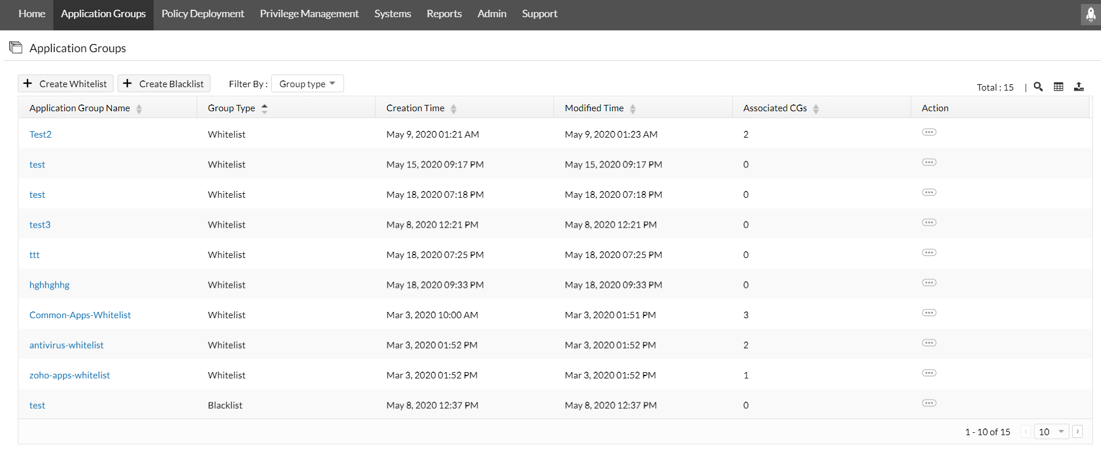Switch to Privilege Management tab
The height and width of the screenshot is (469, 1101).
[x=309, y=14]
